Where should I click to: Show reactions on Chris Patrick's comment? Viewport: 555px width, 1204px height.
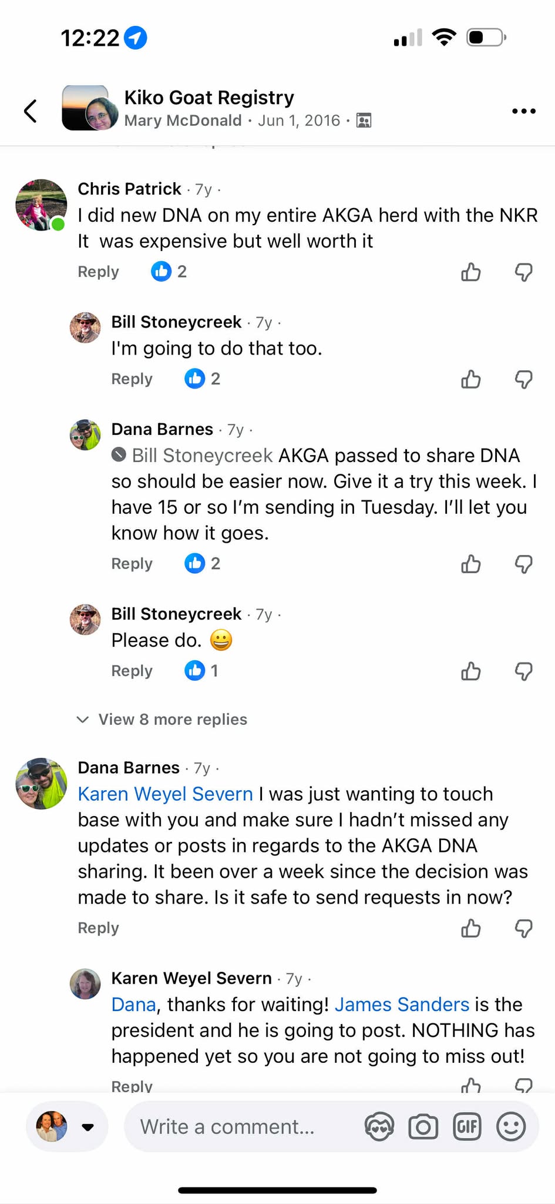(x=169, y=272)
